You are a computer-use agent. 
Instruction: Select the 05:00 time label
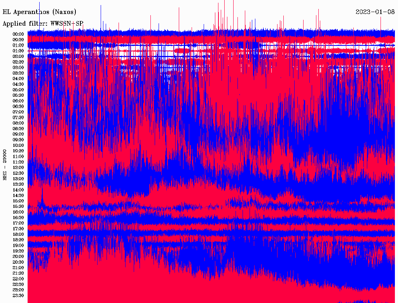18,90
